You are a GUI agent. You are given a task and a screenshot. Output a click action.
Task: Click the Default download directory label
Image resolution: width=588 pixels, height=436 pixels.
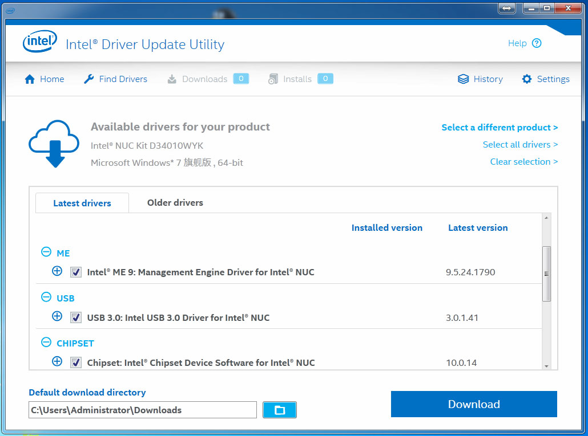pyautogui.click(x=87, y=392)
